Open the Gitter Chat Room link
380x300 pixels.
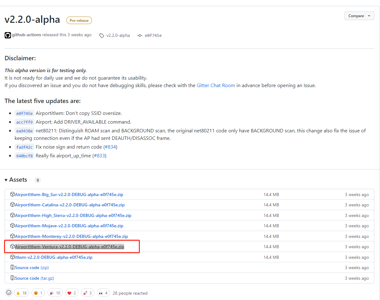coord(215,85)
